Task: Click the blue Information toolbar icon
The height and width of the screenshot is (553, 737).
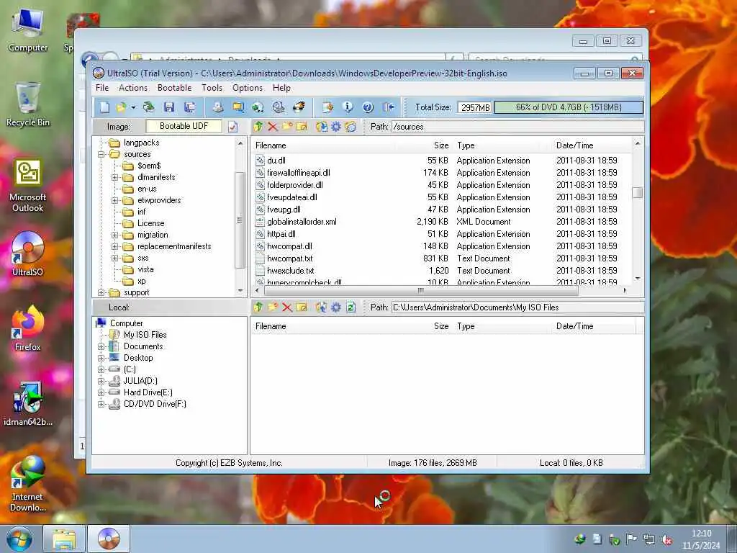Action: tap(348, 107)
